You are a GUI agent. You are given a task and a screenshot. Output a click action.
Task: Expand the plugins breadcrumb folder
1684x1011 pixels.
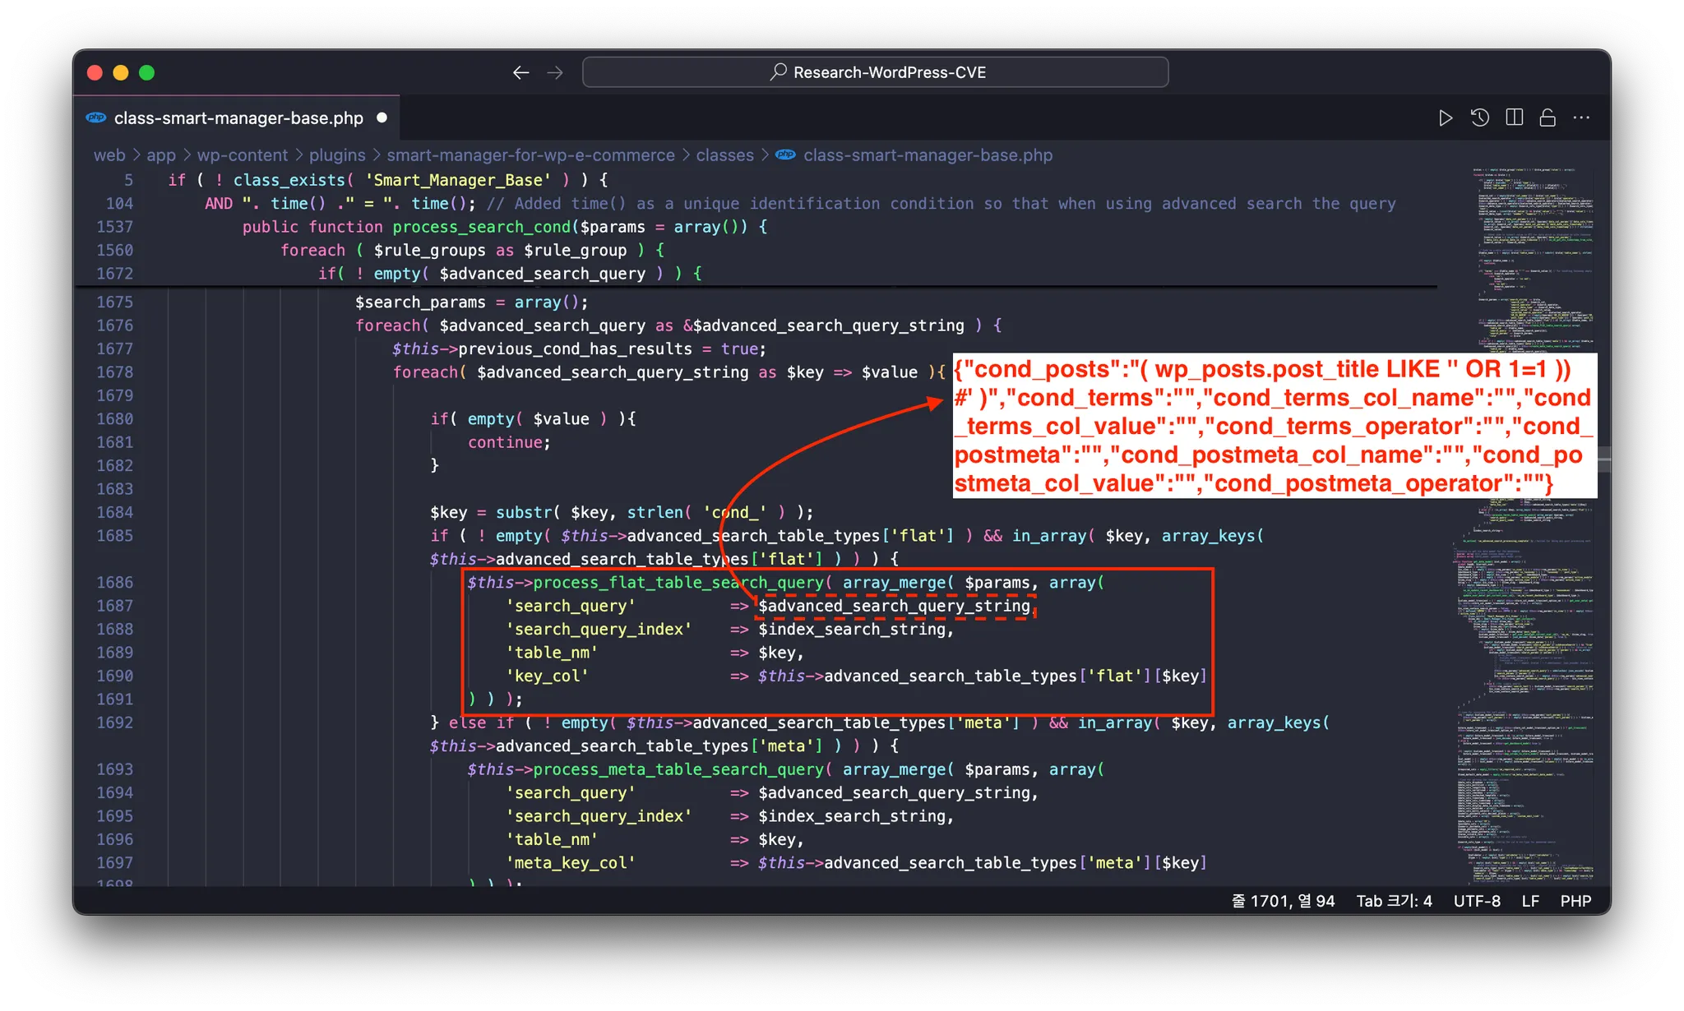[x=337, y=155]
